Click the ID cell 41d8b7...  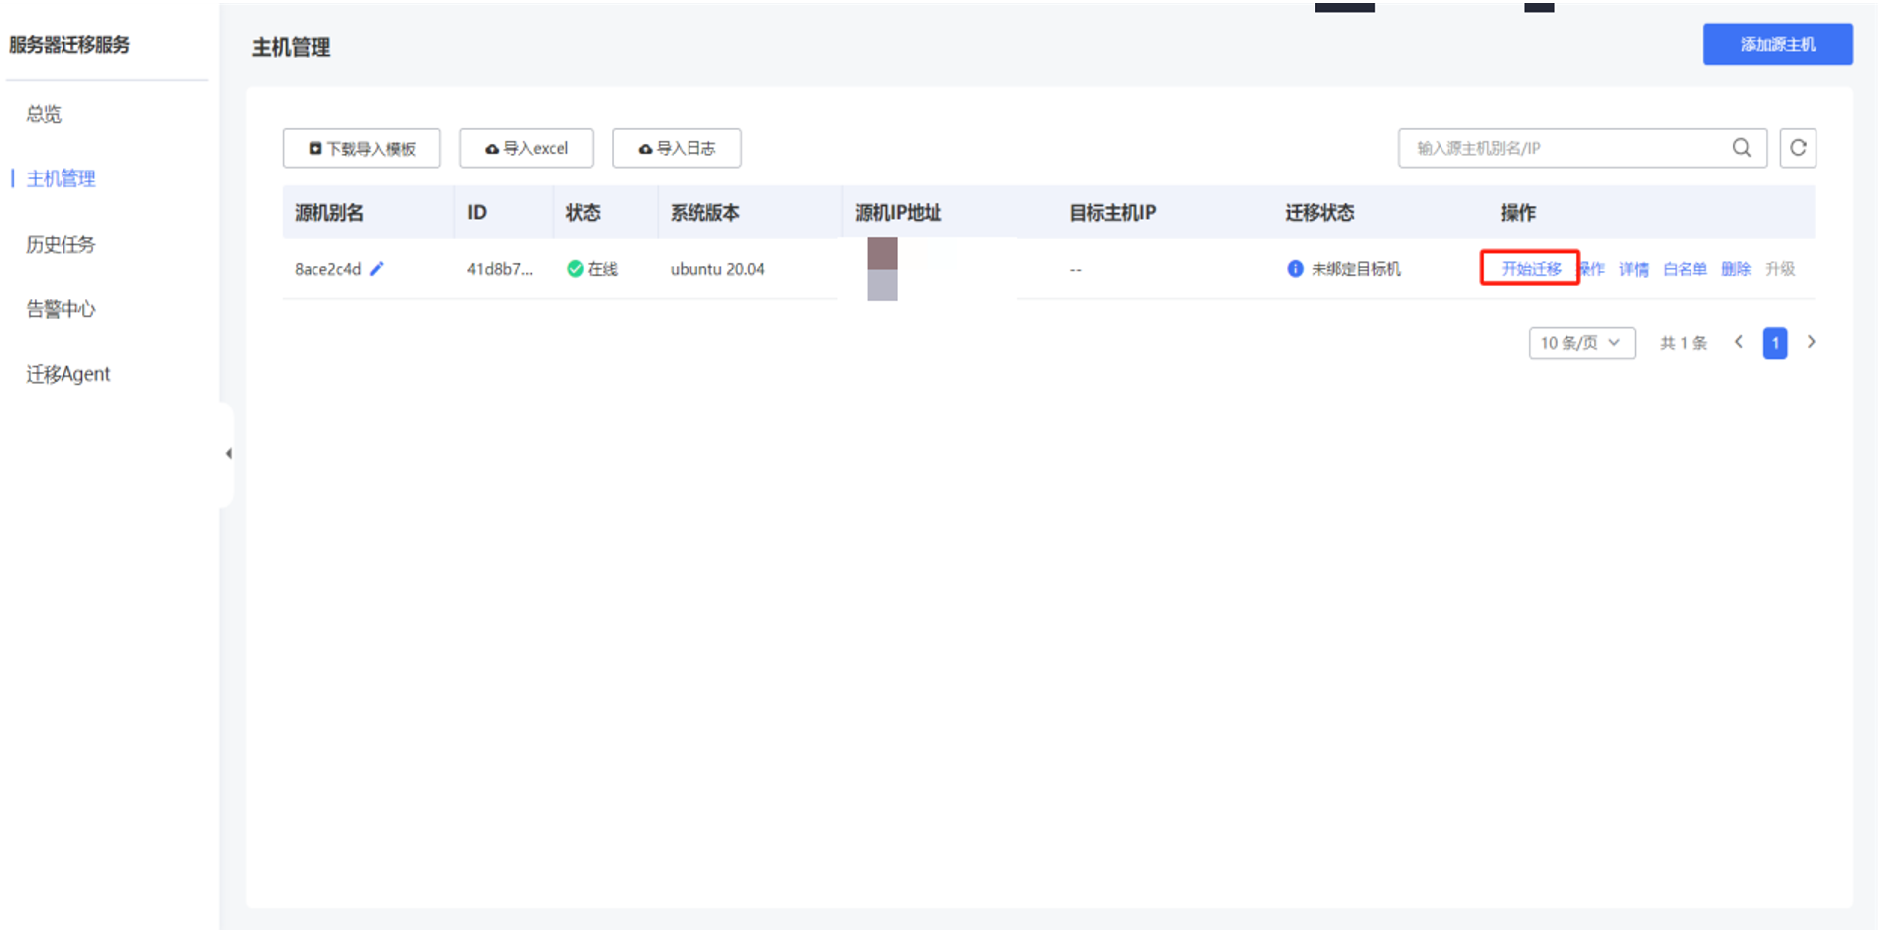500,269
